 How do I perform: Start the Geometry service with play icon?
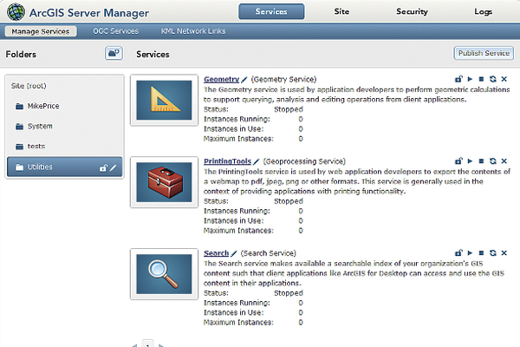coord(470,79)
